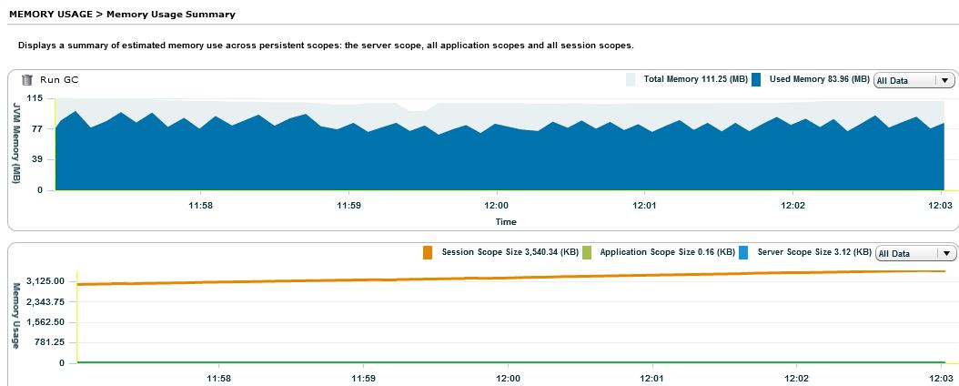
Task: Go to MEMORY USAGE breadcrumb heading
Action: tap(46, 15)
